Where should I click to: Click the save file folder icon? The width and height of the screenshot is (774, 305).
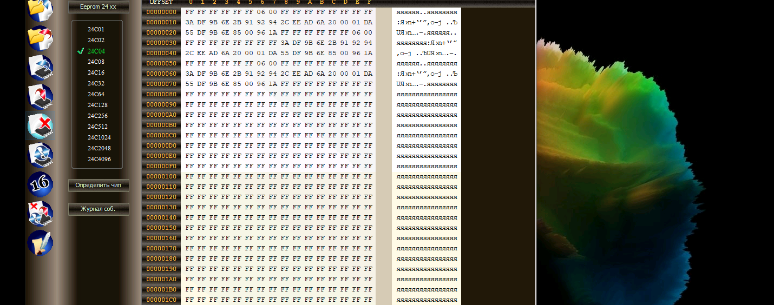40,38
